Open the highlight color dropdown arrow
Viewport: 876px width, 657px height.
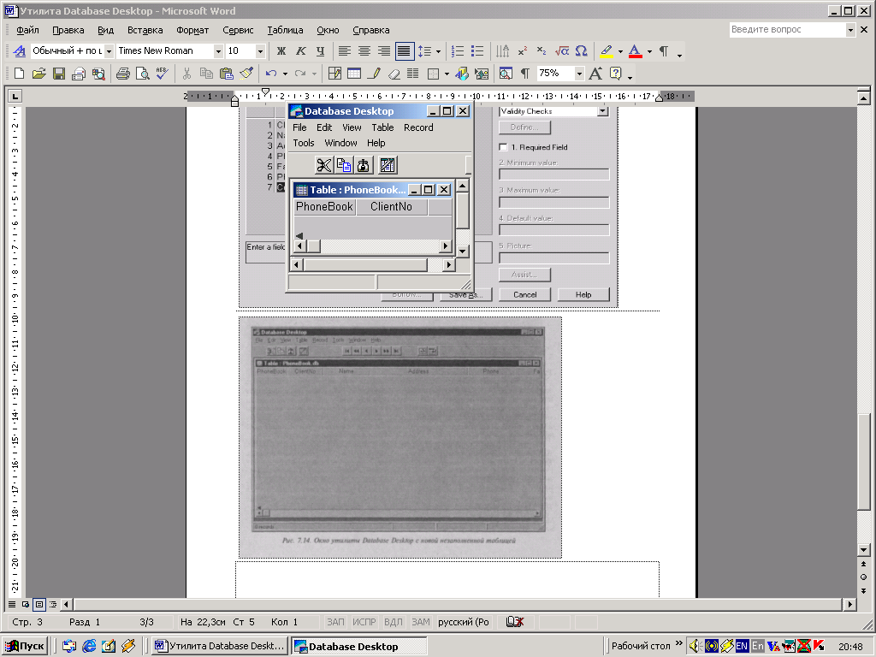pyautogui.click(x=620, y=51)
